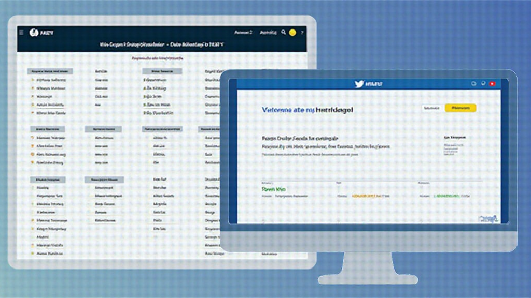The width and height of the screenshot is (531, 298).
Task: Click the Twitter bird logo on the monitor
Action: coord(359,84)
